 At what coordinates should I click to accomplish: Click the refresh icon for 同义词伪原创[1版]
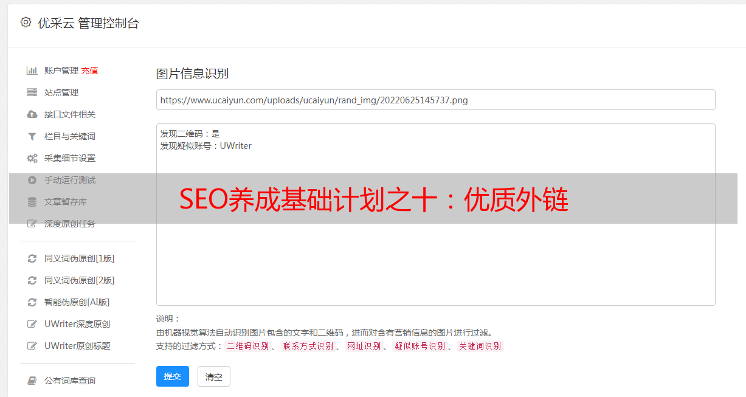(32, 258)
